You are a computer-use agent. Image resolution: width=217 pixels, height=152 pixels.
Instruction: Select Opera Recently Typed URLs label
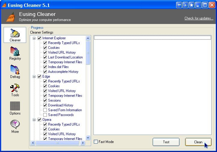pos(64,124)
